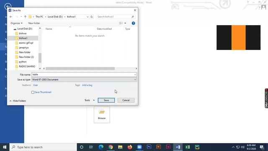The image size is (268, 151).
Task: Click the taskbar clock showing 6:39 AM
Action: click(x=251, y=147)
